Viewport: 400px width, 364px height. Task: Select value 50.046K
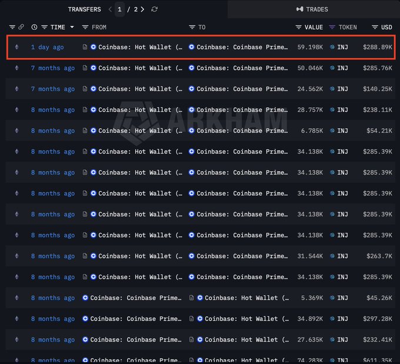tap(310, 68)
